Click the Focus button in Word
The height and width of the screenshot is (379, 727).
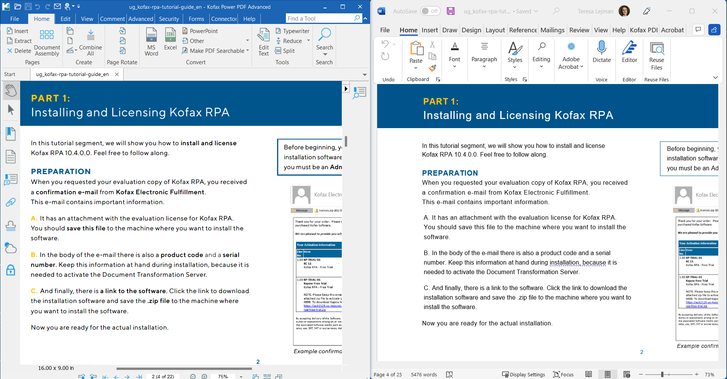(x=563, y=374)
